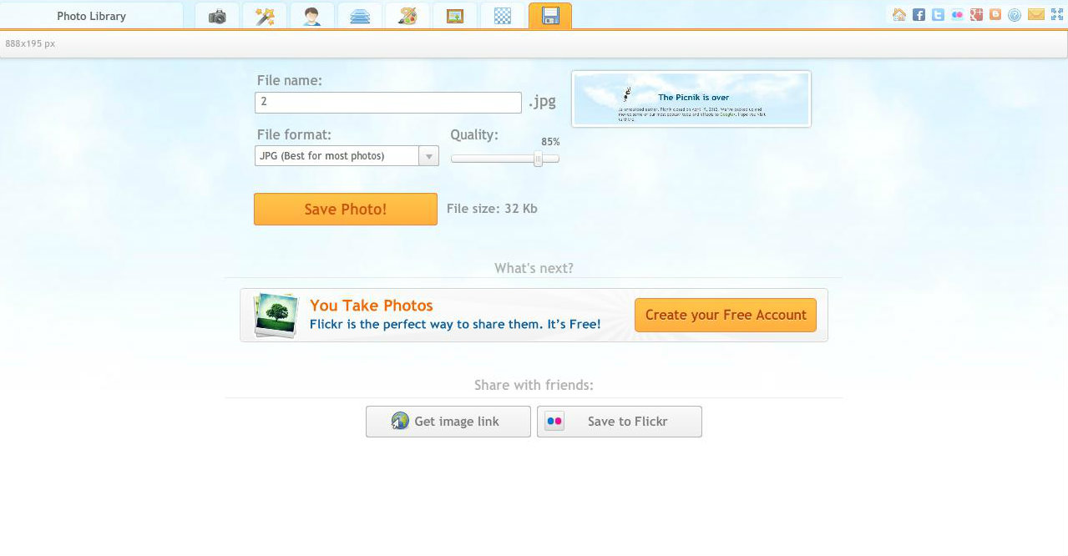Click the Quality slider handle
The width and height of the screenshot is (1068, 556).
coord(539,159)
